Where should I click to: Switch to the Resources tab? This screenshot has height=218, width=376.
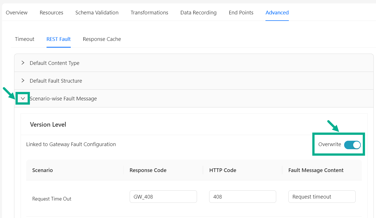[51, 12]
